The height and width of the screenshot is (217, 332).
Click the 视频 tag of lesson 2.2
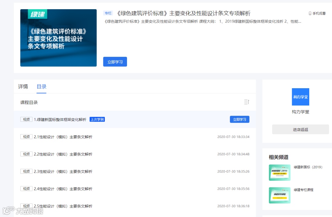[26, 154]
